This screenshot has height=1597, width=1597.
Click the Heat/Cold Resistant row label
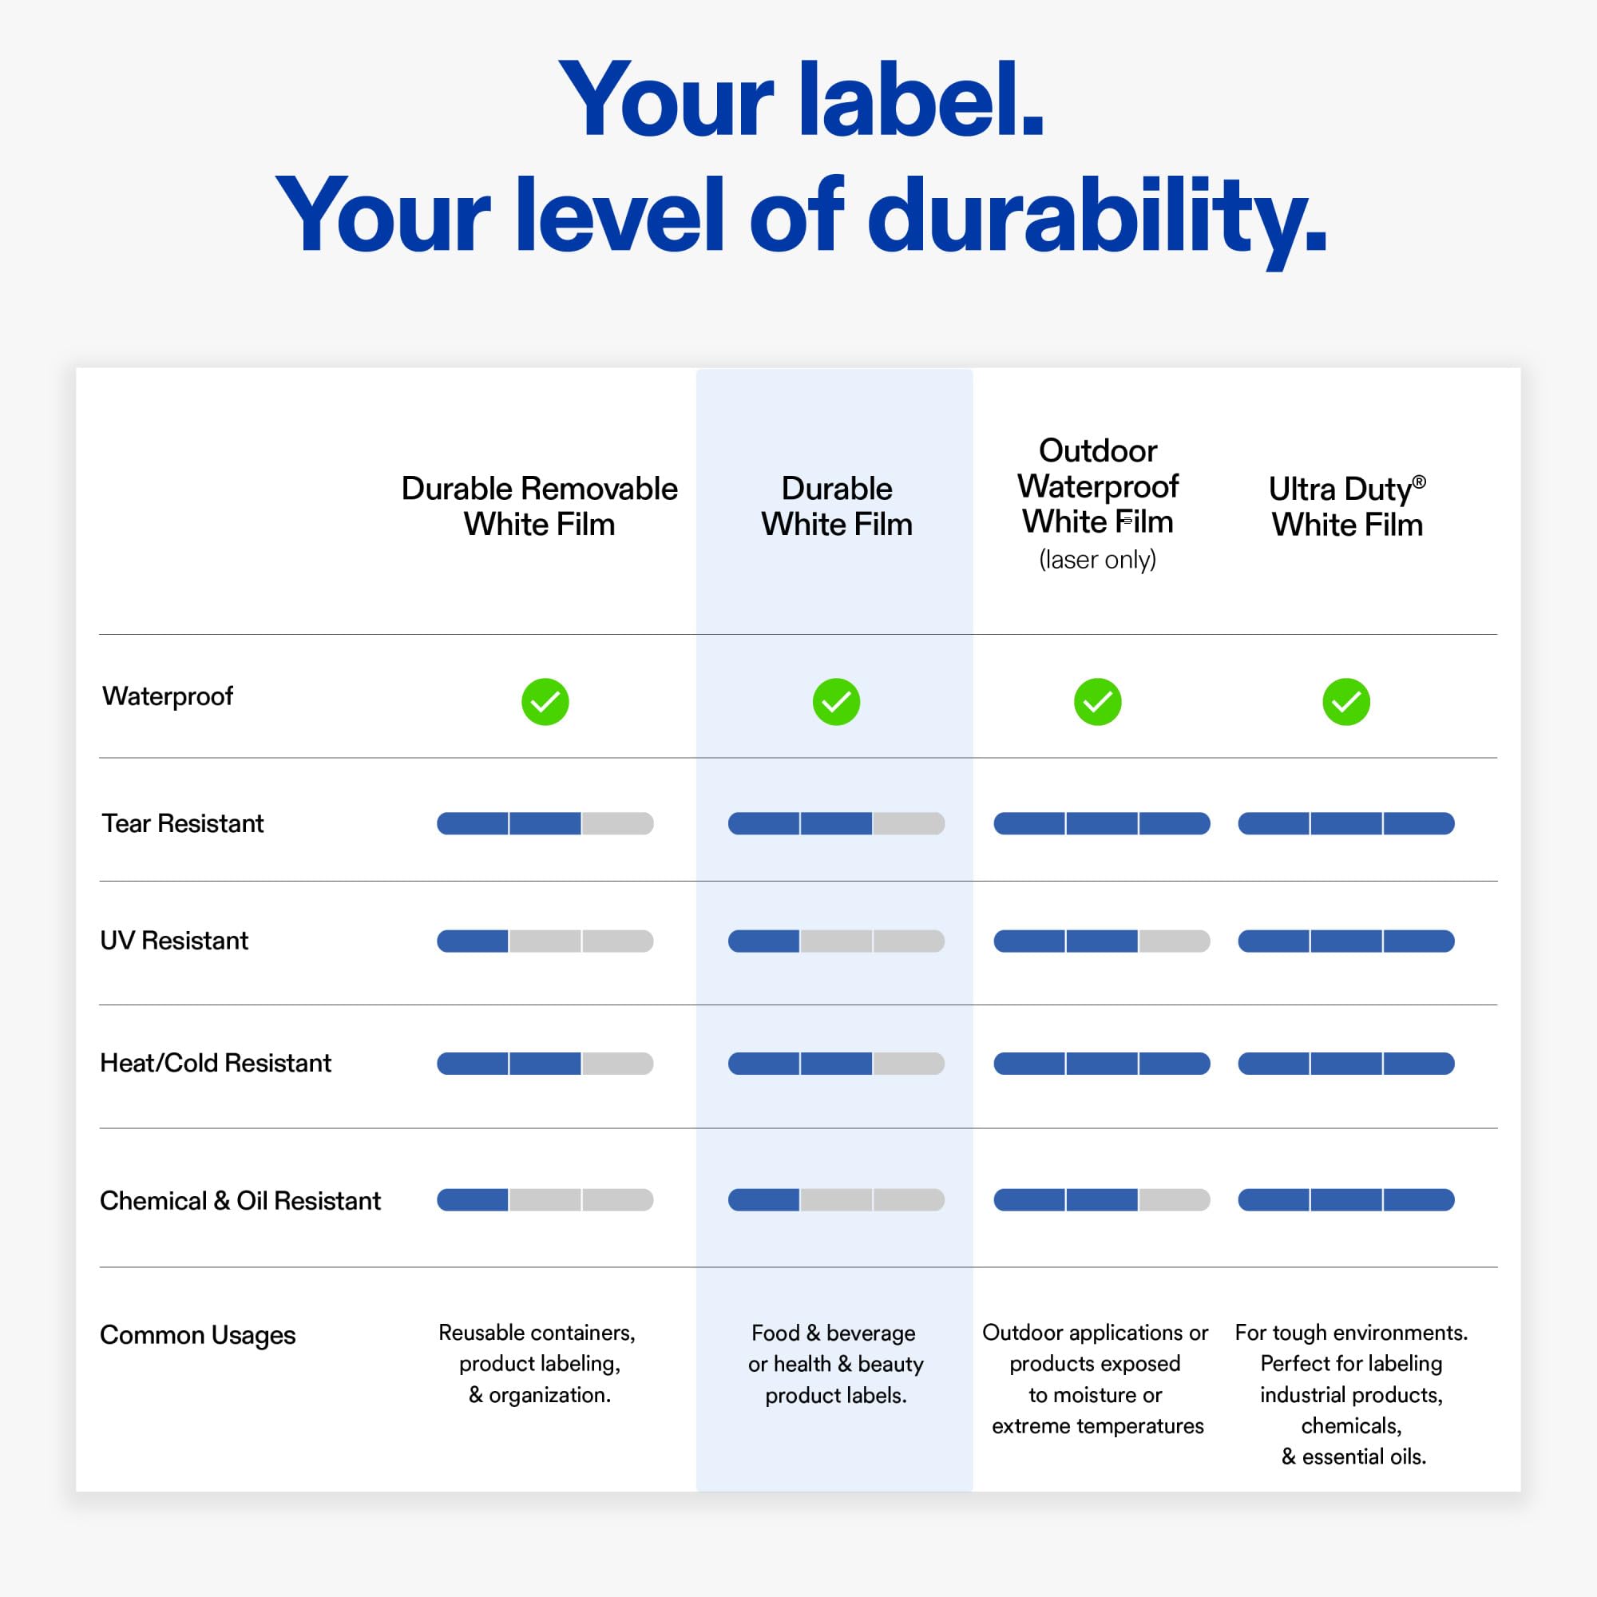[216, 1063]
